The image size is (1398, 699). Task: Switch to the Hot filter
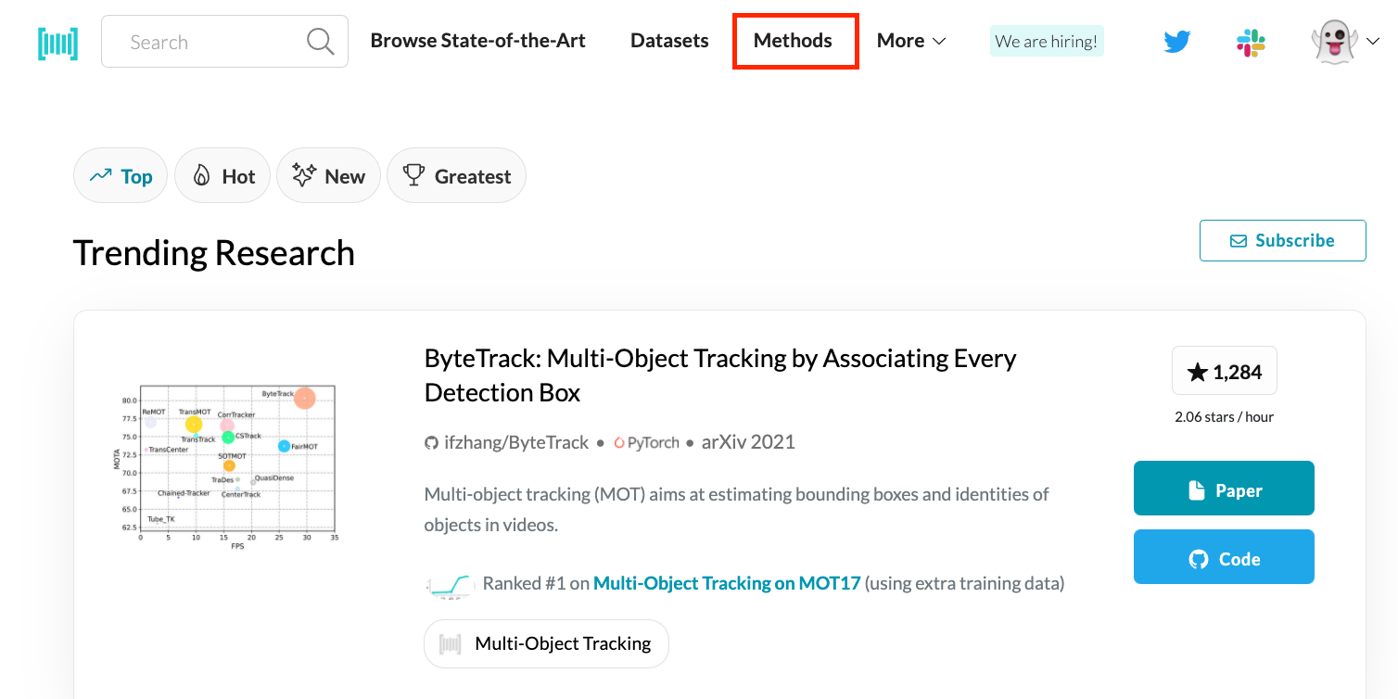pyautogui.click(x=222, y=176)
